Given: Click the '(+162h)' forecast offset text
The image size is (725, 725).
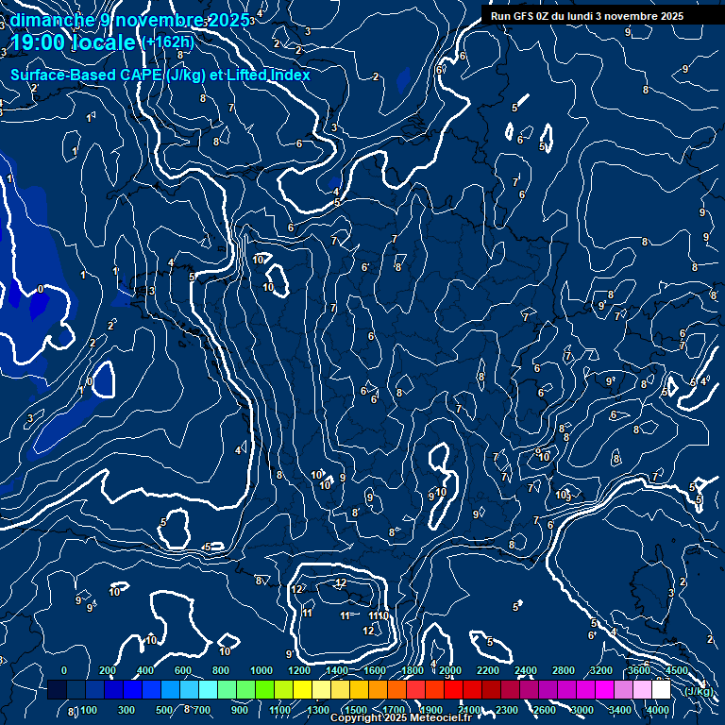Looking at the screenshot, I should tap(168, 42).
